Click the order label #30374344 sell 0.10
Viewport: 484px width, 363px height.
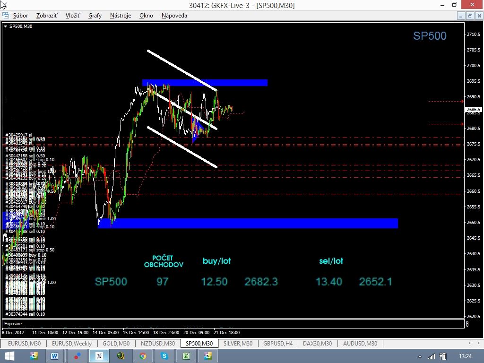(x=26, y=314)
